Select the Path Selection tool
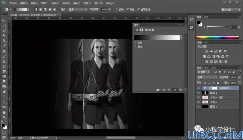The width and height of the screenshot is (243, 140). [x=4, y=102]
